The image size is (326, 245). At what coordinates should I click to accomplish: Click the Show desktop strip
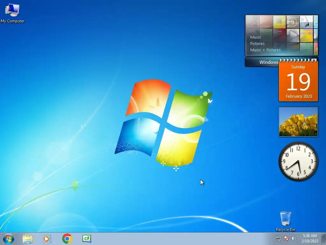tap(324, 239)
